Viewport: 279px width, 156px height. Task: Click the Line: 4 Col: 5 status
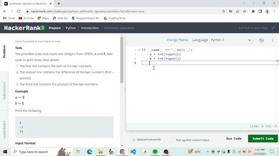pyautogui.click(x=263, y=126)
